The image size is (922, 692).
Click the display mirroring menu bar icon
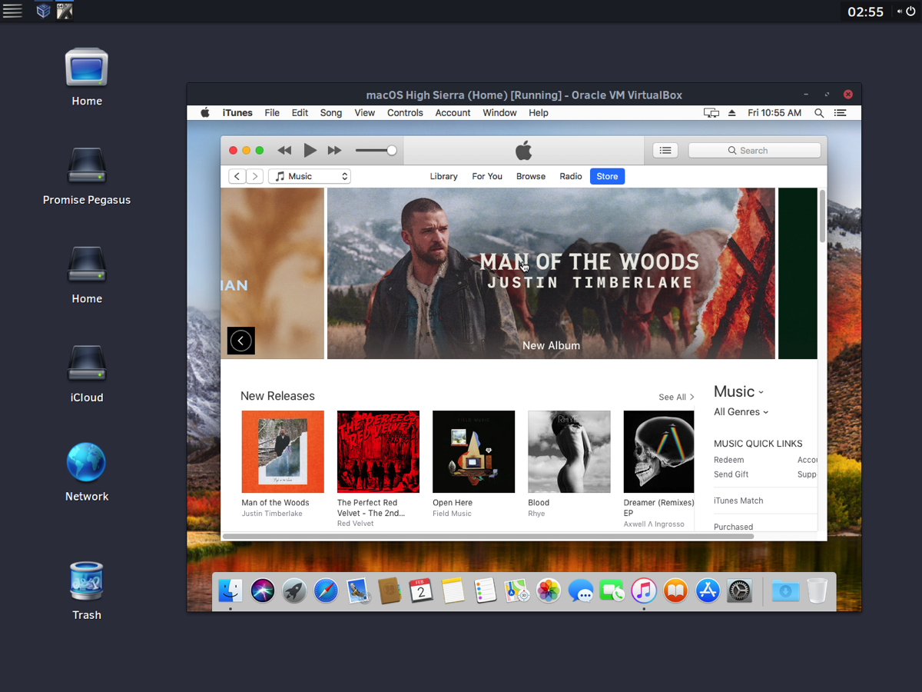(711, 113)
